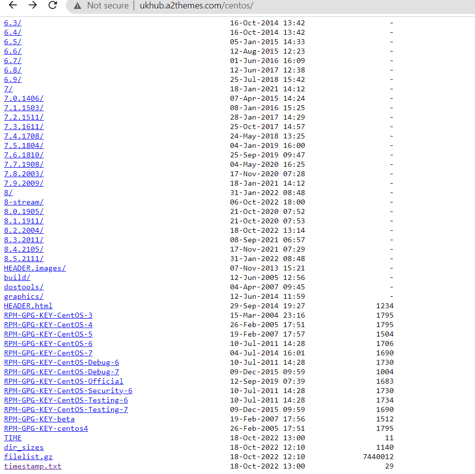The height and width of the screenshot is (474, 475).
Task: Open the 6.8/ directory link
Action: (13, 70)
